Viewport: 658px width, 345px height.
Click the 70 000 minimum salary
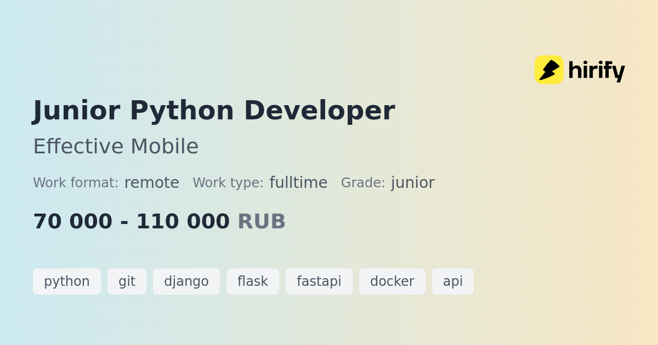(x=72, y=221)
